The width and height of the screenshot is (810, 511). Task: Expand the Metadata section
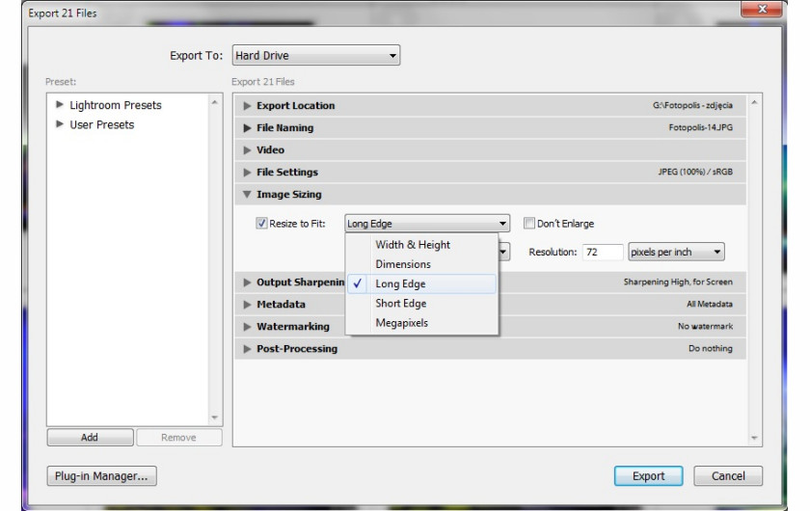click(247, 305)
